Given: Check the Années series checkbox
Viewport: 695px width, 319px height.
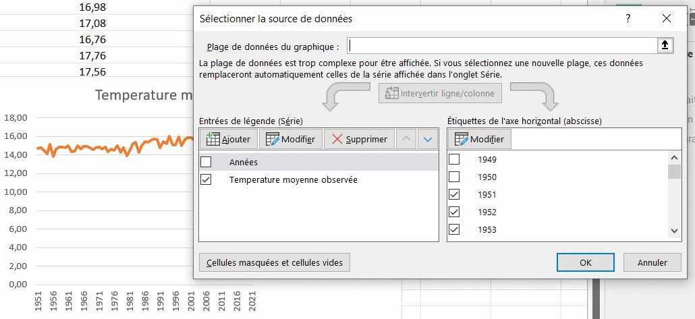Looking at the screenshot, I should tap(206, 162).
